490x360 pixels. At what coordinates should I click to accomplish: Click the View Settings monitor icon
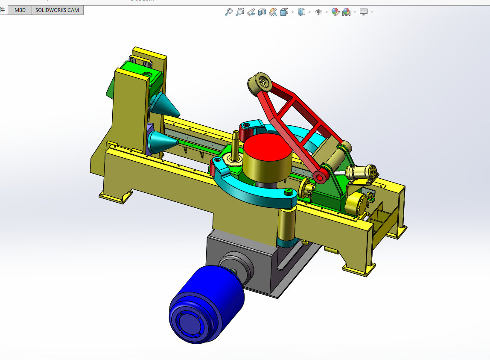click(363, 12)
